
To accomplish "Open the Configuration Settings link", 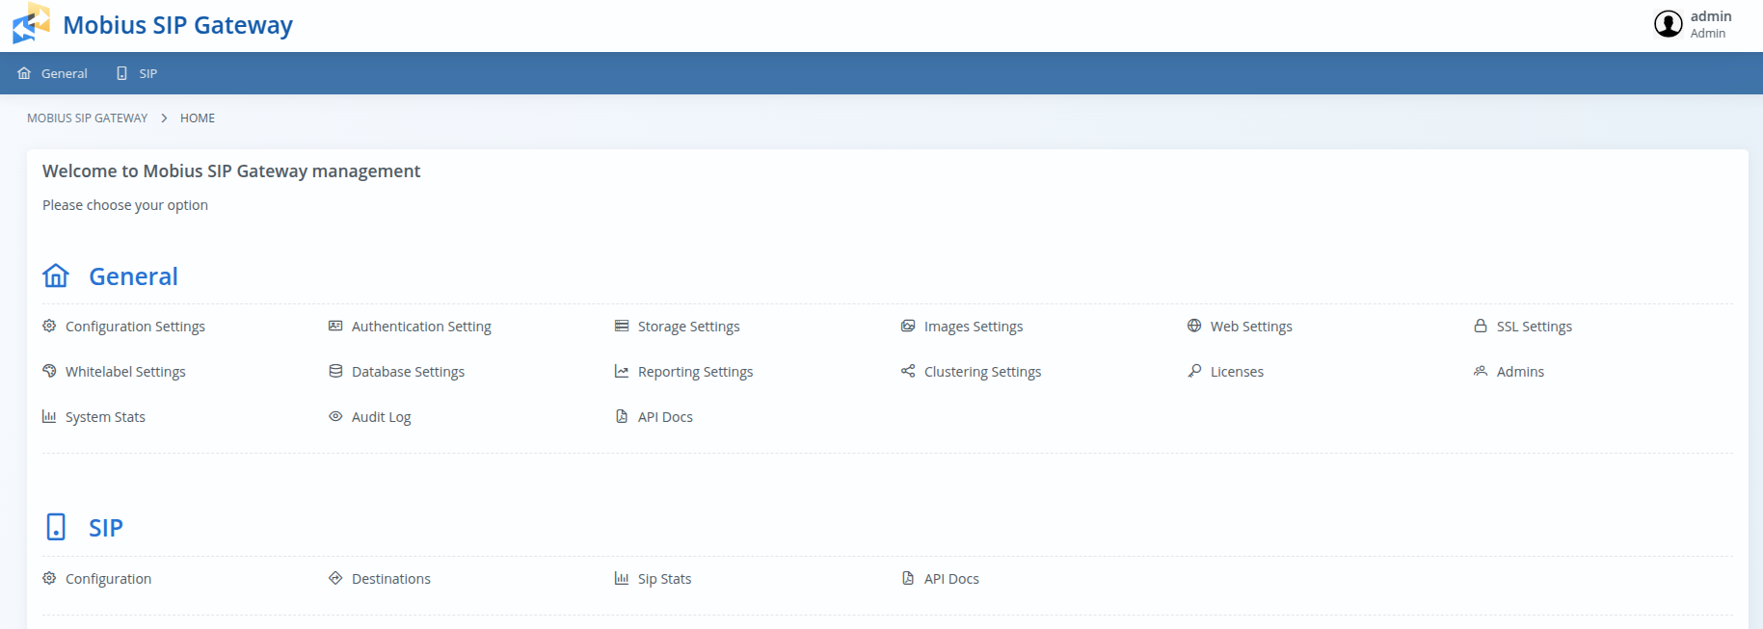I will pyautogui.click(x=135, y=327).
